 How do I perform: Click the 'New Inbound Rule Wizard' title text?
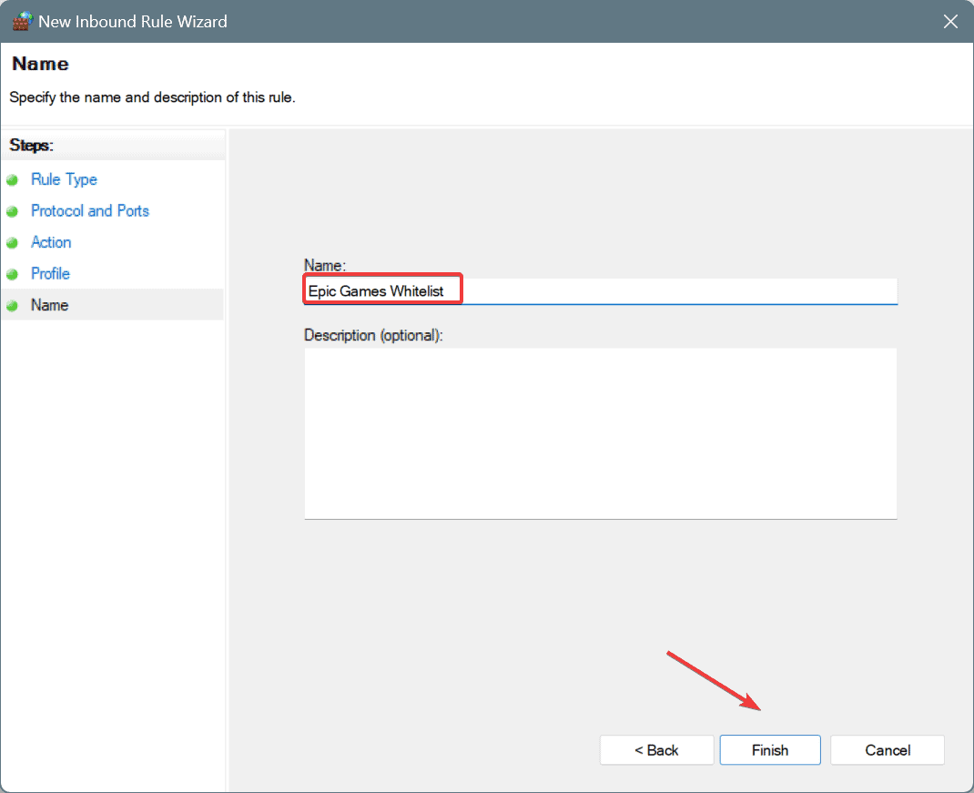pos(133,22)
